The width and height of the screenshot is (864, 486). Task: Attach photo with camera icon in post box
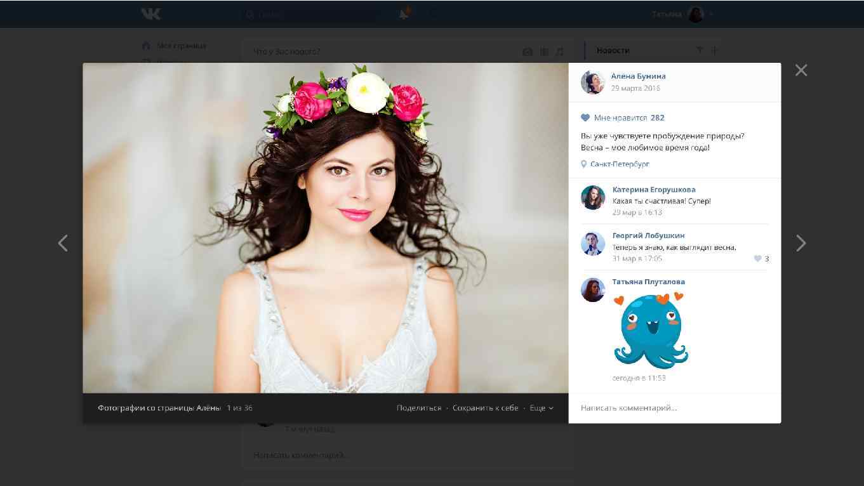click(x=528, y=52)
